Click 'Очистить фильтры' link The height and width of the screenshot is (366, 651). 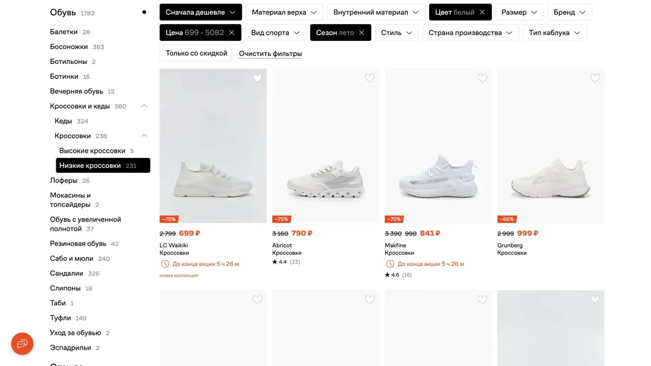pyautogui.click(x=270, y=54)
